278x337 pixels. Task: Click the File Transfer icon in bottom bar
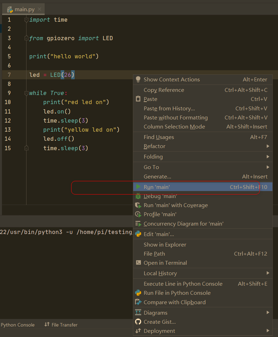[x=47, y=325]
